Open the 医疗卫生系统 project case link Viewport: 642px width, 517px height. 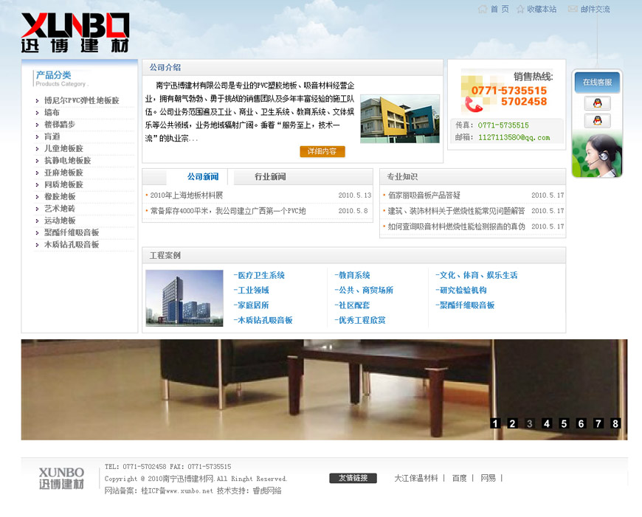(x=260, y=275)
